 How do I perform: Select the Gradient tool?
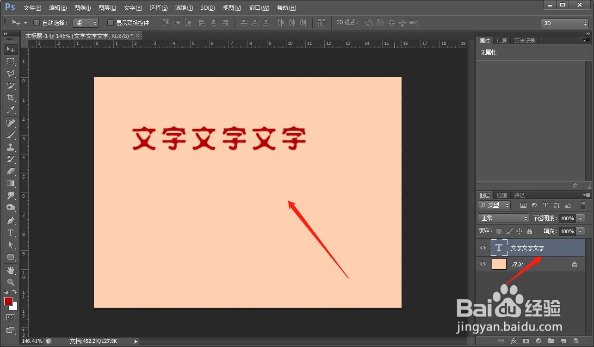click(x=11, y=183)
